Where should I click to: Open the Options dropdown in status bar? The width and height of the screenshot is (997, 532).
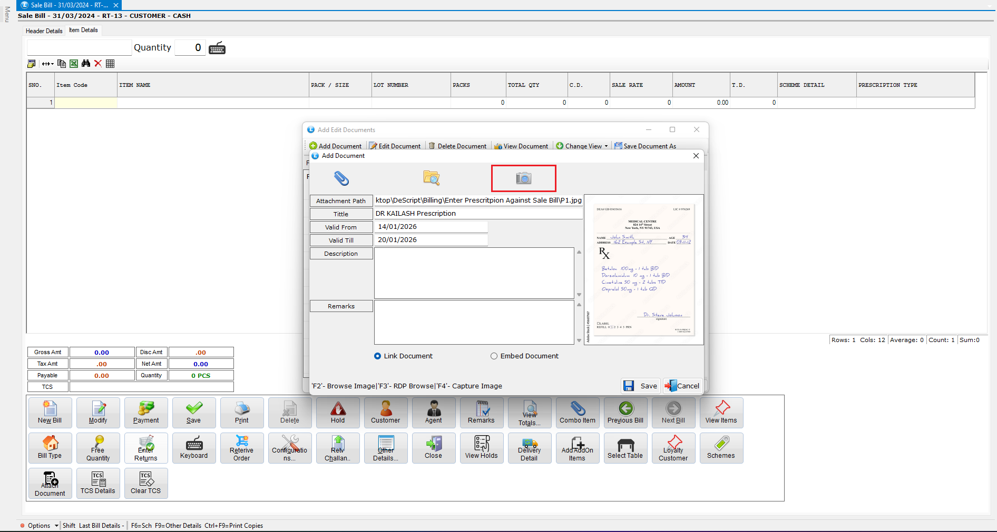[x=56, y=526]
